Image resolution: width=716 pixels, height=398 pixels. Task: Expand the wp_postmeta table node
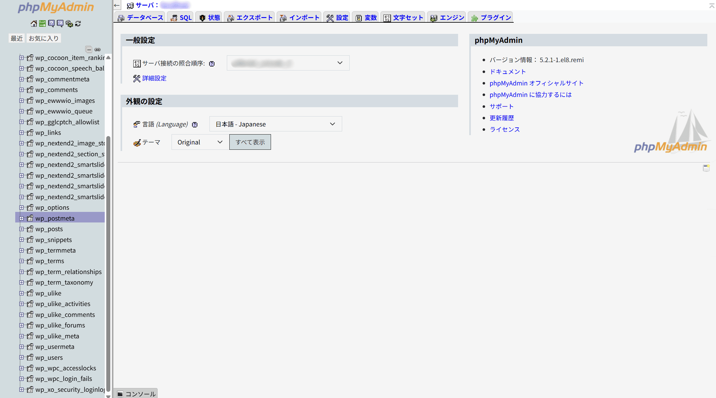[21, 218]
